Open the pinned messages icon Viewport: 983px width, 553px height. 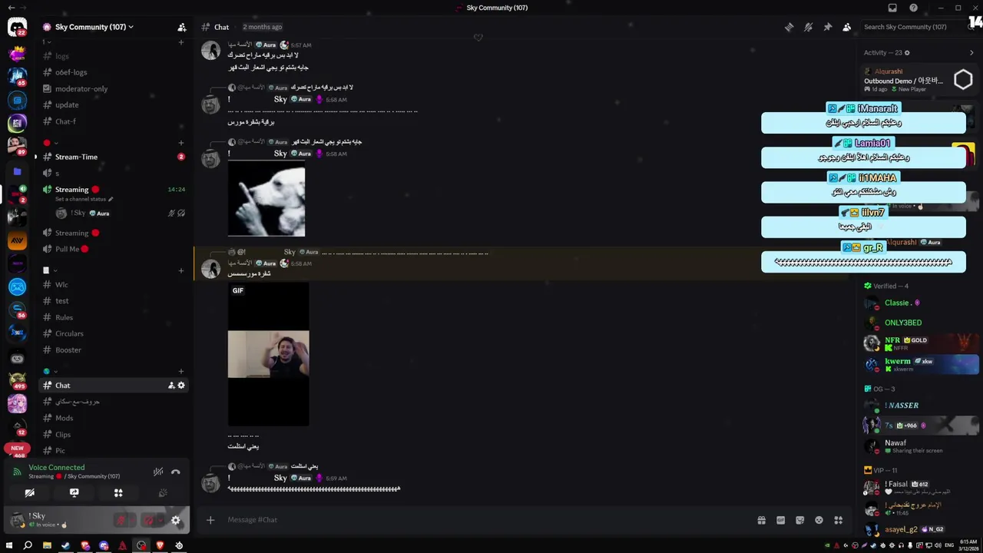827,27
